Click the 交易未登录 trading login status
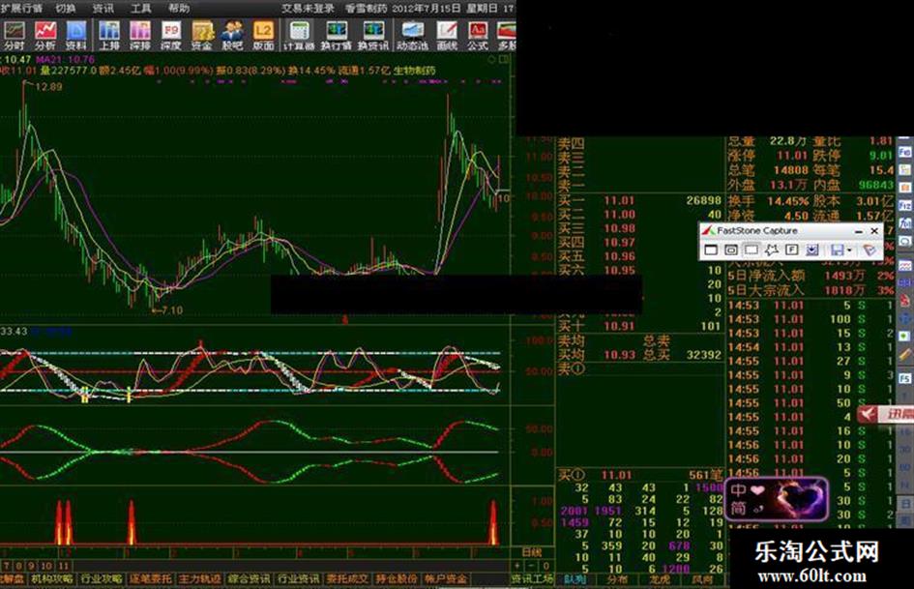The width and height of the screenshot is (914, 589). (x=308, y=8)
